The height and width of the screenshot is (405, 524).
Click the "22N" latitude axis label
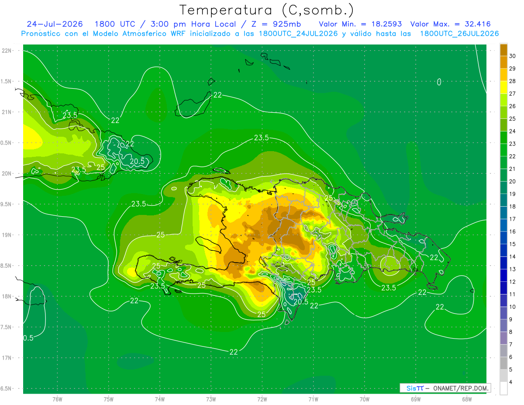click(7, 51)
